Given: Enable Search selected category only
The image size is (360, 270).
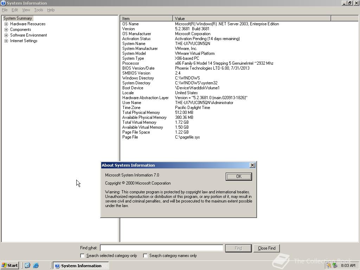Looking at the screenshot, I should pyautogui.click(x=82, y=256).
